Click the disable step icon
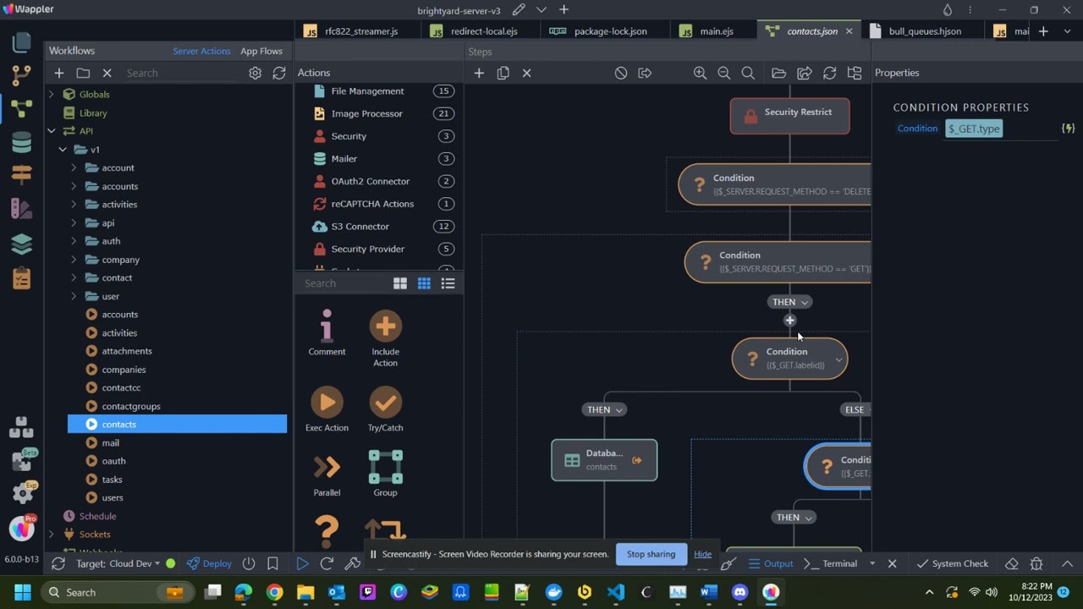 (x=621, y=74)
